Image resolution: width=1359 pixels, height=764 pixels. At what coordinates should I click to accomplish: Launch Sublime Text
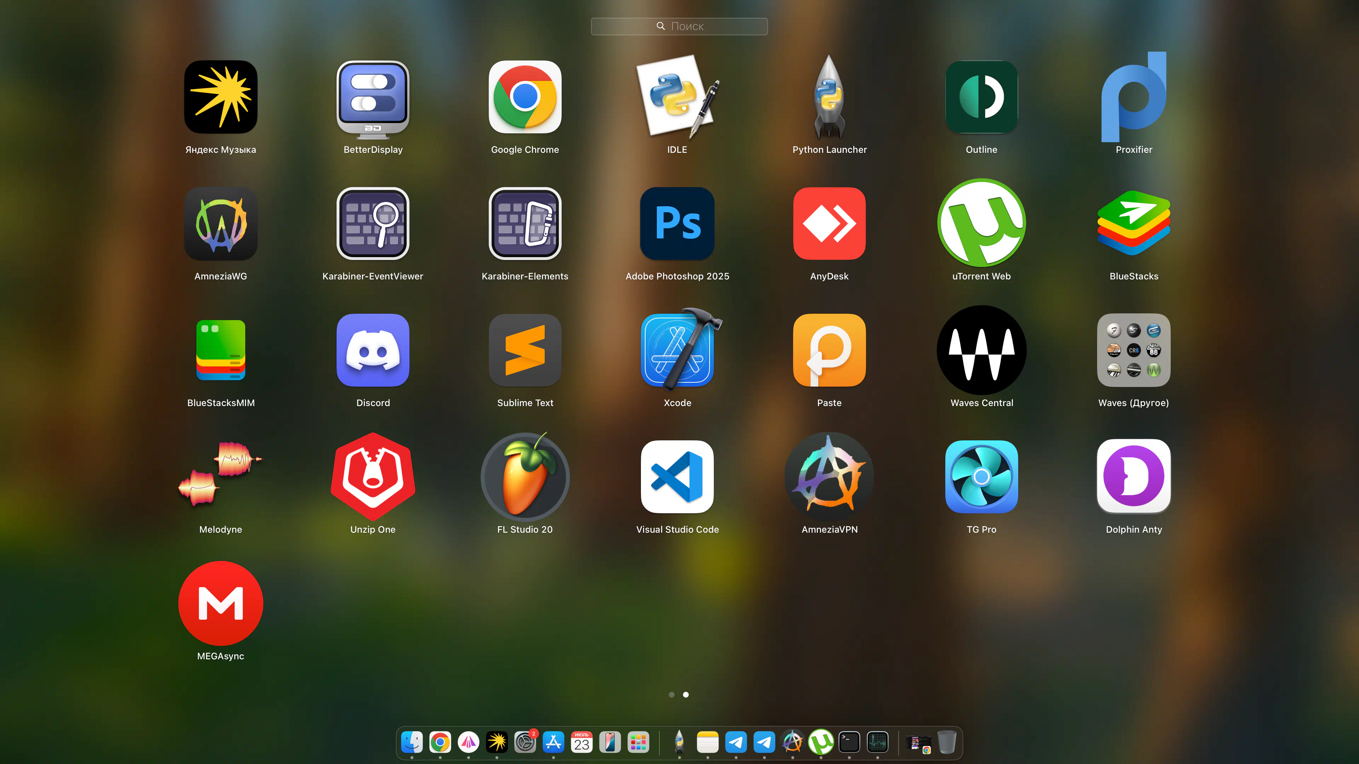[x=525, y=350]
